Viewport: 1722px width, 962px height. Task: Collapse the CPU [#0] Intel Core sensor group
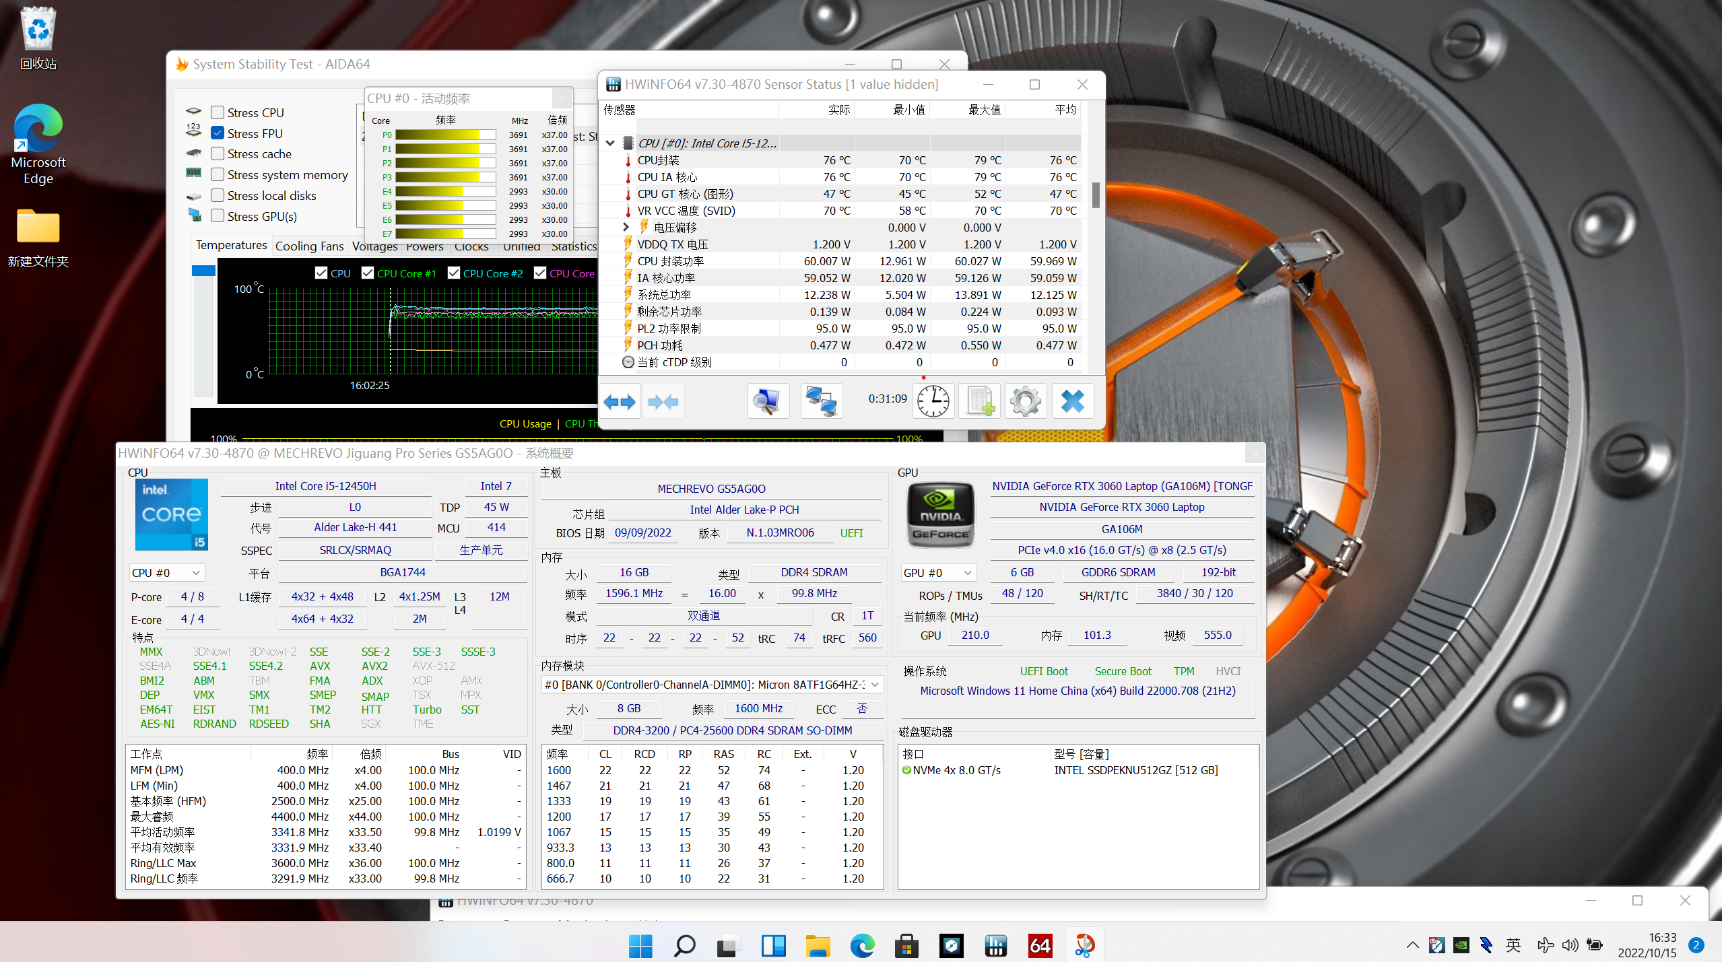(610, 143)
